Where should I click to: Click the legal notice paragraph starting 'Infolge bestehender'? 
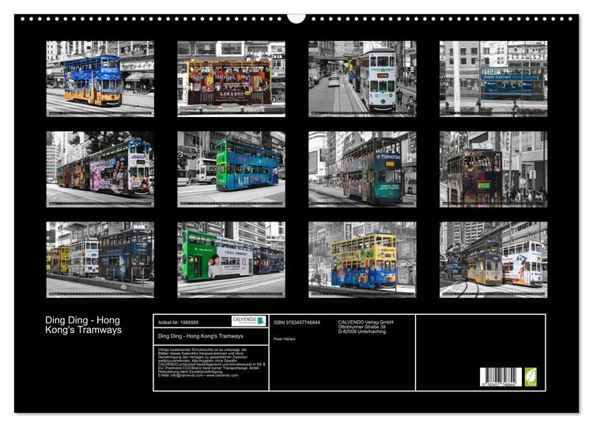[212, 362]
